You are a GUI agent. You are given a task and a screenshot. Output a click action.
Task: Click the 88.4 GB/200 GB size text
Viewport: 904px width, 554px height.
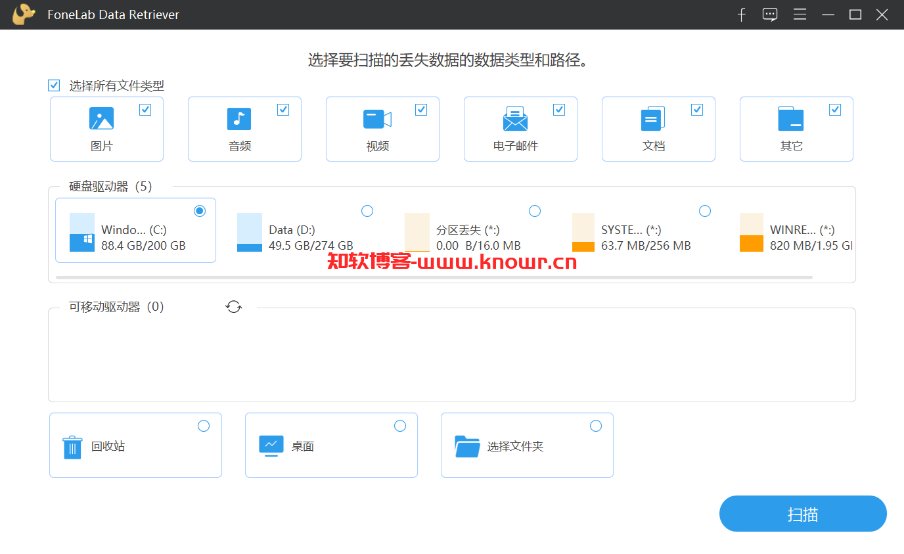tap(143, 246)
